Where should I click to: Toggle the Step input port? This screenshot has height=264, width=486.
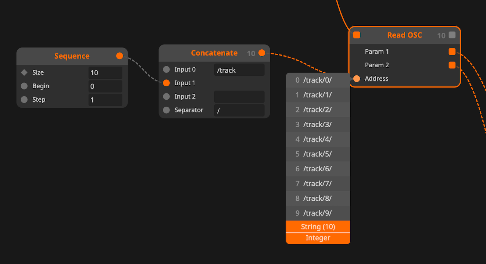[x=24, y=100]
